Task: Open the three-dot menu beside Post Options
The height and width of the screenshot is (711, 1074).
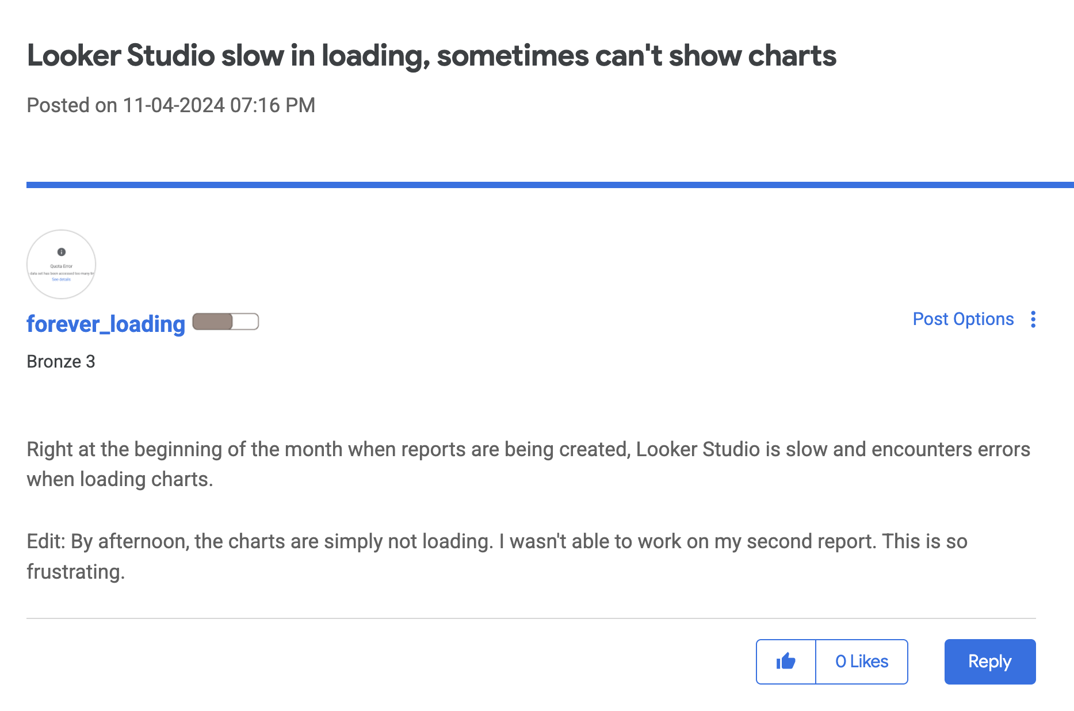Action: [x=1033, y=320]
